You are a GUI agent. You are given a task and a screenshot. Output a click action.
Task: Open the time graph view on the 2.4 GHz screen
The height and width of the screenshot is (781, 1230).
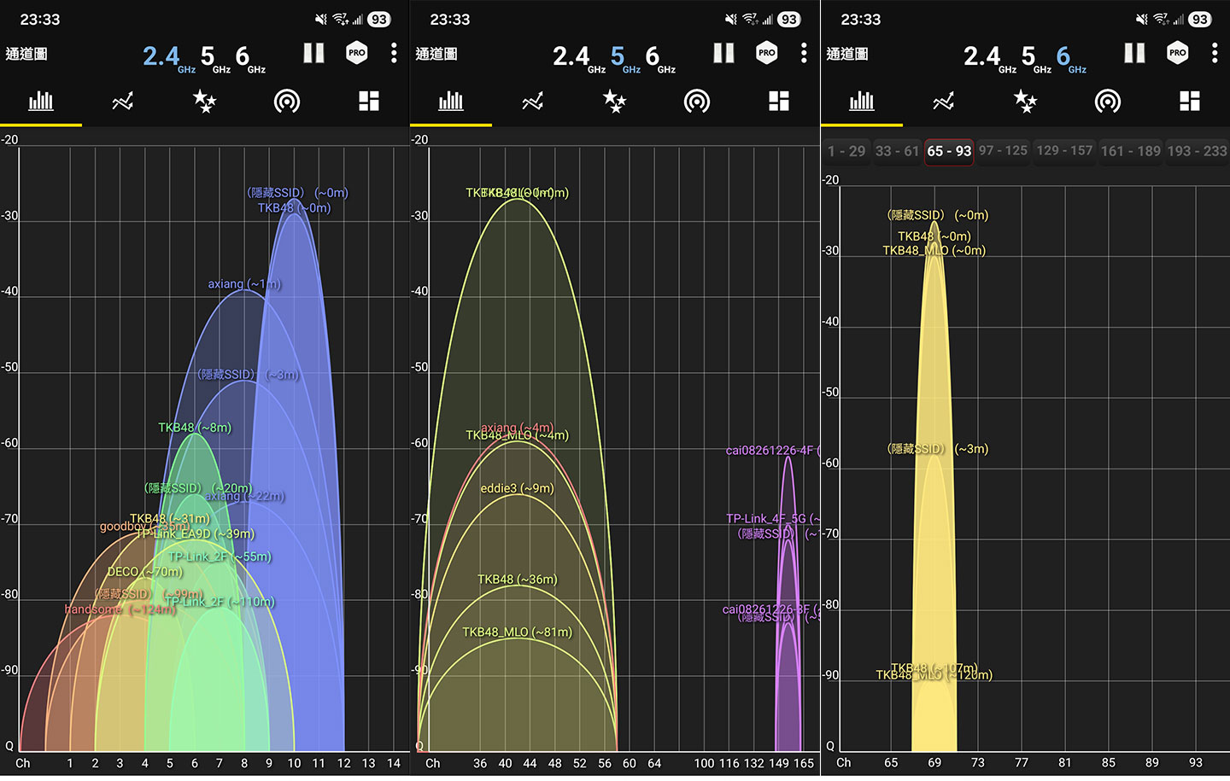click(123, 102)
